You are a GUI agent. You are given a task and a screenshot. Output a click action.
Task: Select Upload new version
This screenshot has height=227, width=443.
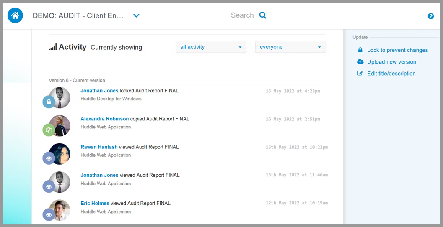point(391,62)
